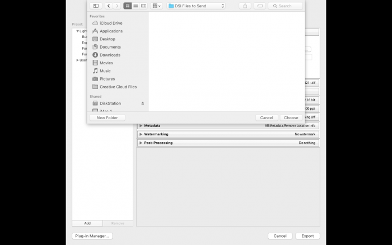Open the Plug-in Manager
The height and width of the screenshot is (245, 392).
point(92,236)
